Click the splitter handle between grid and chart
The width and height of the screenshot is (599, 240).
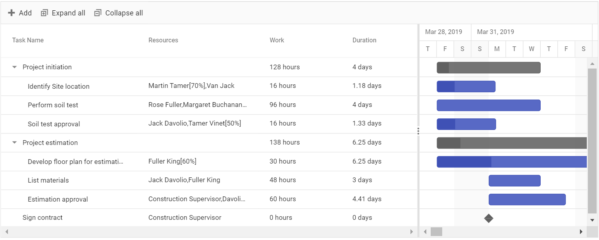coord(418,131)
